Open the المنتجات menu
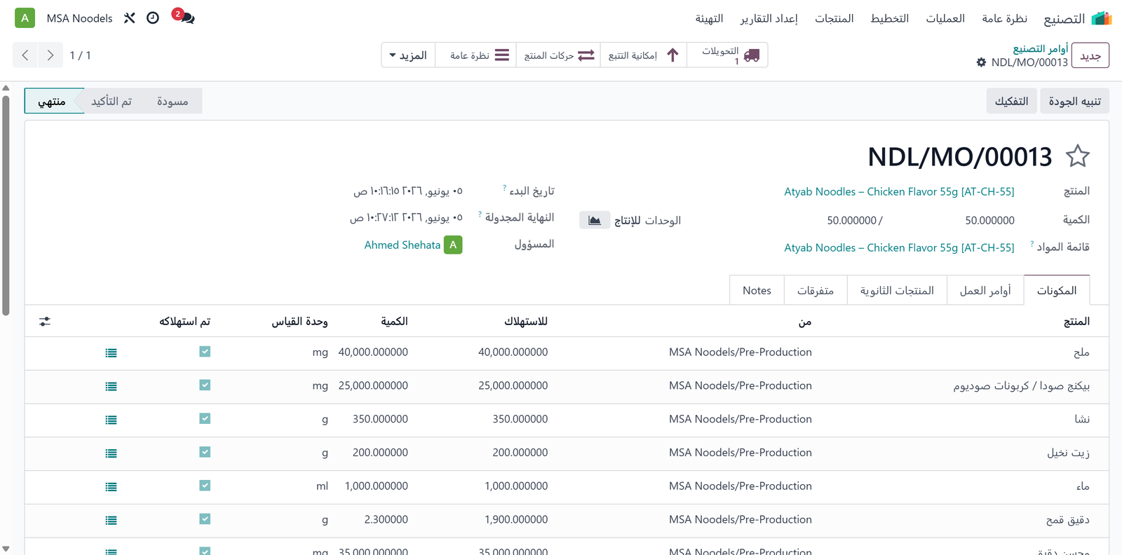This screenshot has height=555, width=1122. (834, 18)
